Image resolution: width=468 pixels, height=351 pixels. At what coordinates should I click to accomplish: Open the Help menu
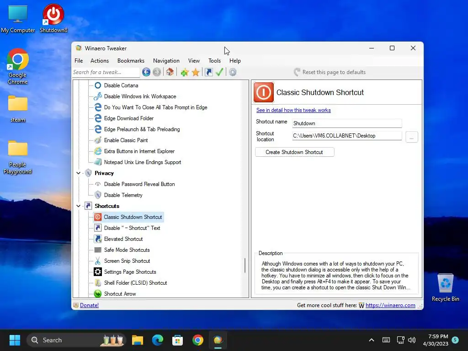pyautogui.click(x=235, y=61)
